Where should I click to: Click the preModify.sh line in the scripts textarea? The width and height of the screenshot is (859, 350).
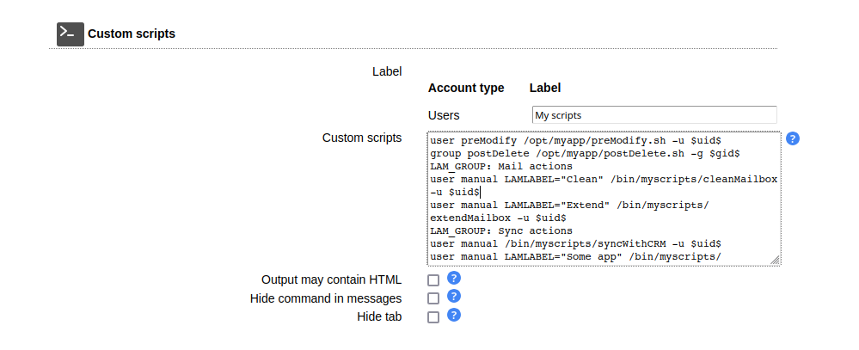click(580, 139)
